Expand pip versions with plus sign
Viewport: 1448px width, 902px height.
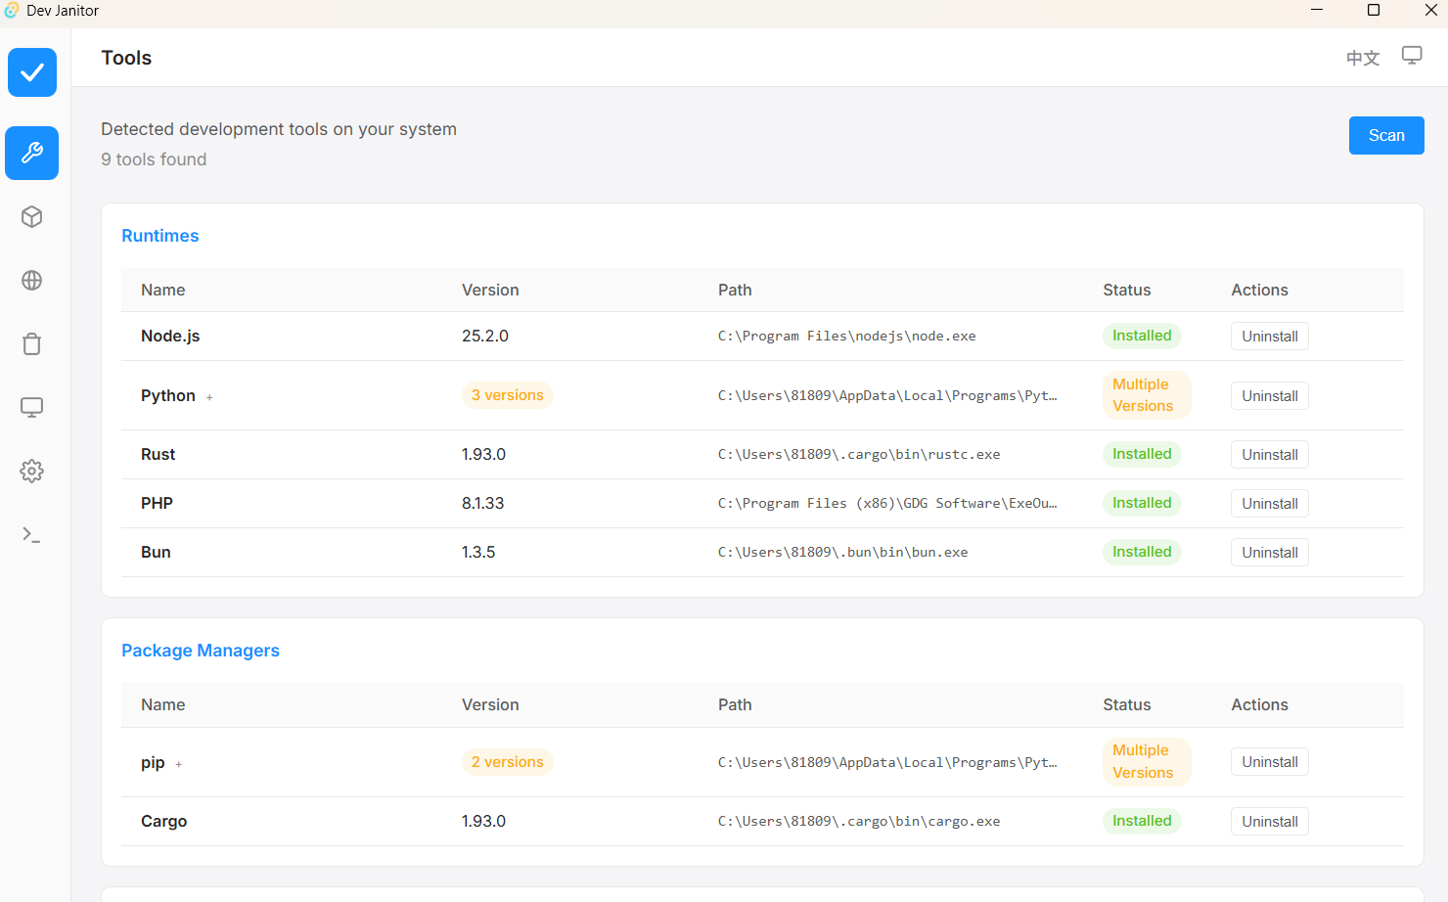(179, 764)
